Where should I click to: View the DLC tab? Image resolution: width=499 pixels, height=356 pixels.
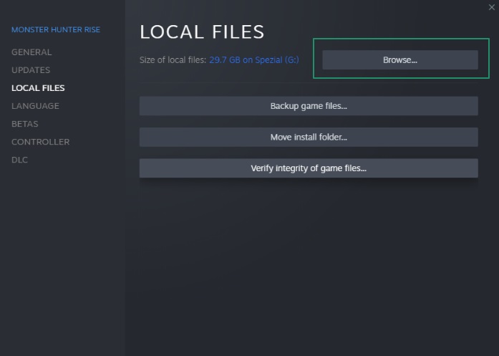pyautogui.click(x=19, y=160)
